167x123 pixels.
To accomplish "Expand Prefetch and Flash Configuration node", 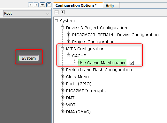I will pyautogui.click(x=62, y=70).
